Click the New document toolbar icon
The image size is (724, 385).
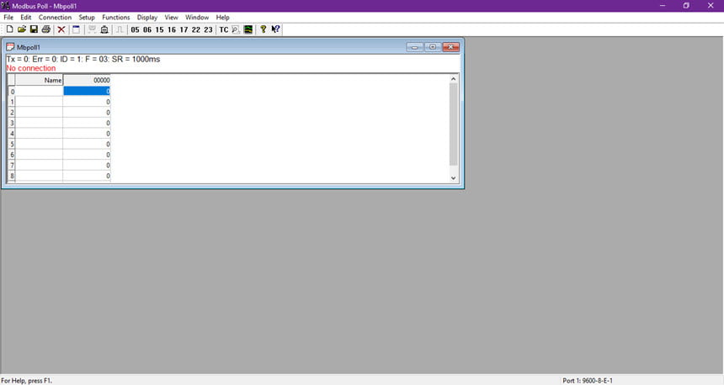pyautogui.click(x=10, y=29)
